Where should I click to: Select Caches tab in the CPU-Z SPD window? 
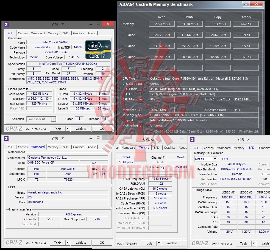click(208, 148)
